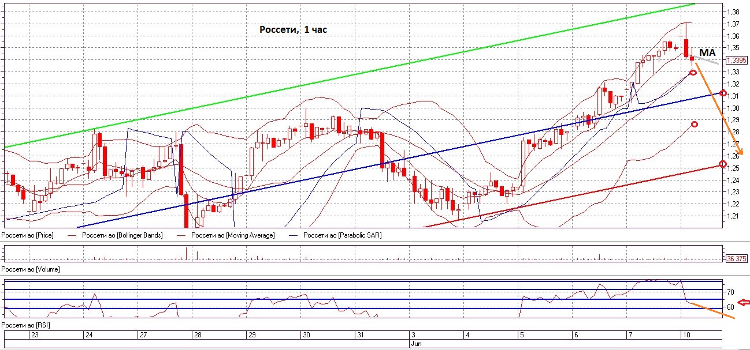Select the MA annotation label

707,52
